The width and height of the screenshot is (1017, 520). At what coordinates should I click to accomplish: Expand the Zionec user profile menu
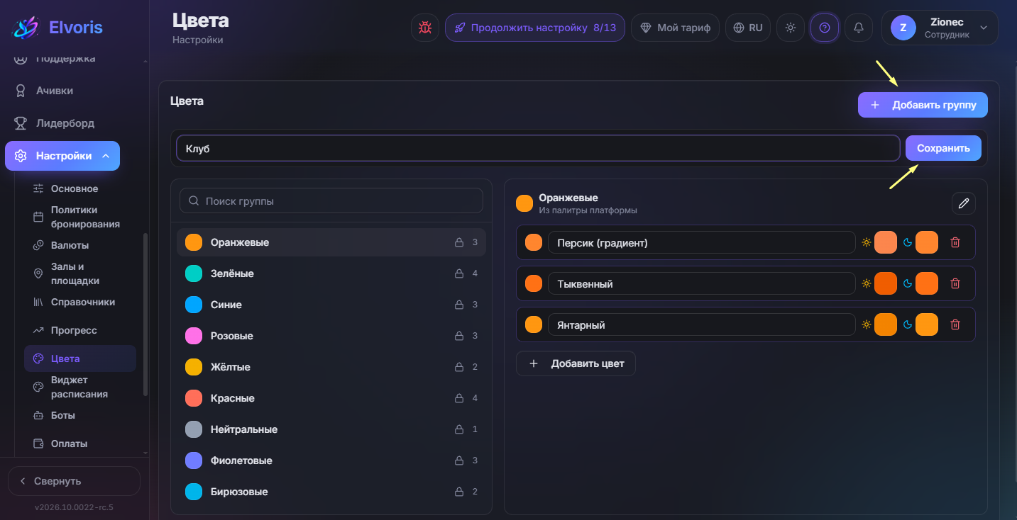pos(940,28)
